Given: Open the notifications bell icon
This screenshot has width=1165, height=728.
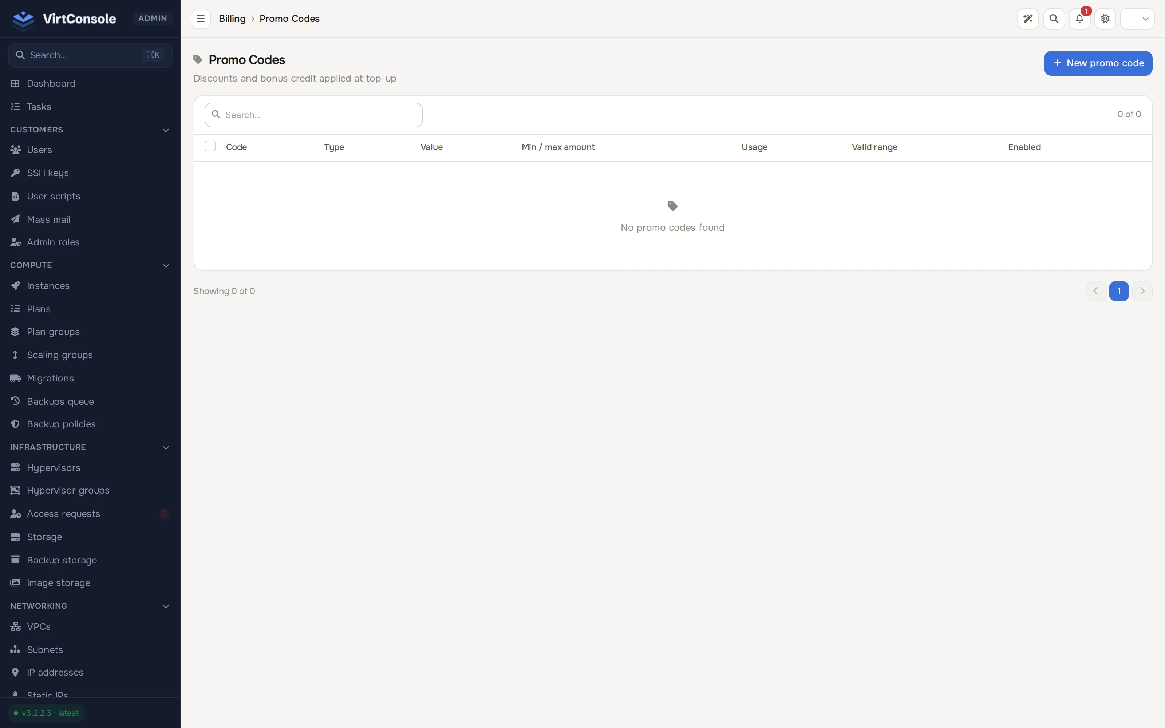Looking at the screenshot, I should (1079, 19).
